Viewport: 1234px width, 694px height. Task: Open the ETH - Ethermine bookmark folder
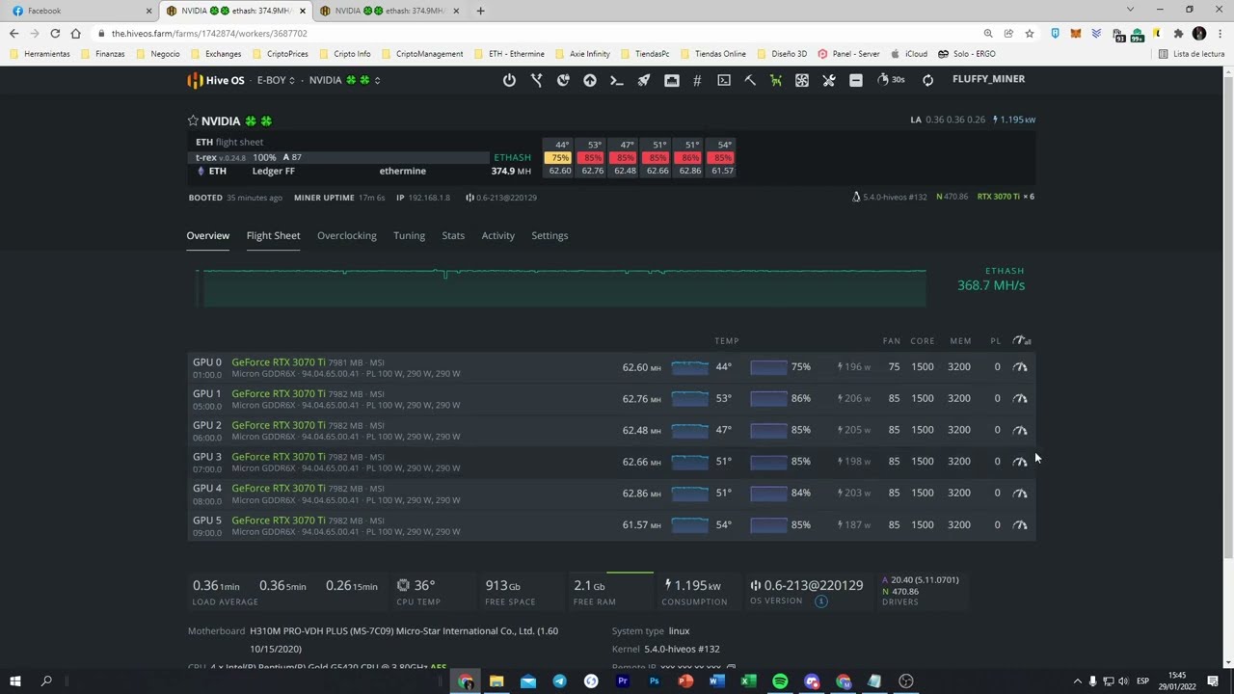pyautogui.click(x=509, y=54)
